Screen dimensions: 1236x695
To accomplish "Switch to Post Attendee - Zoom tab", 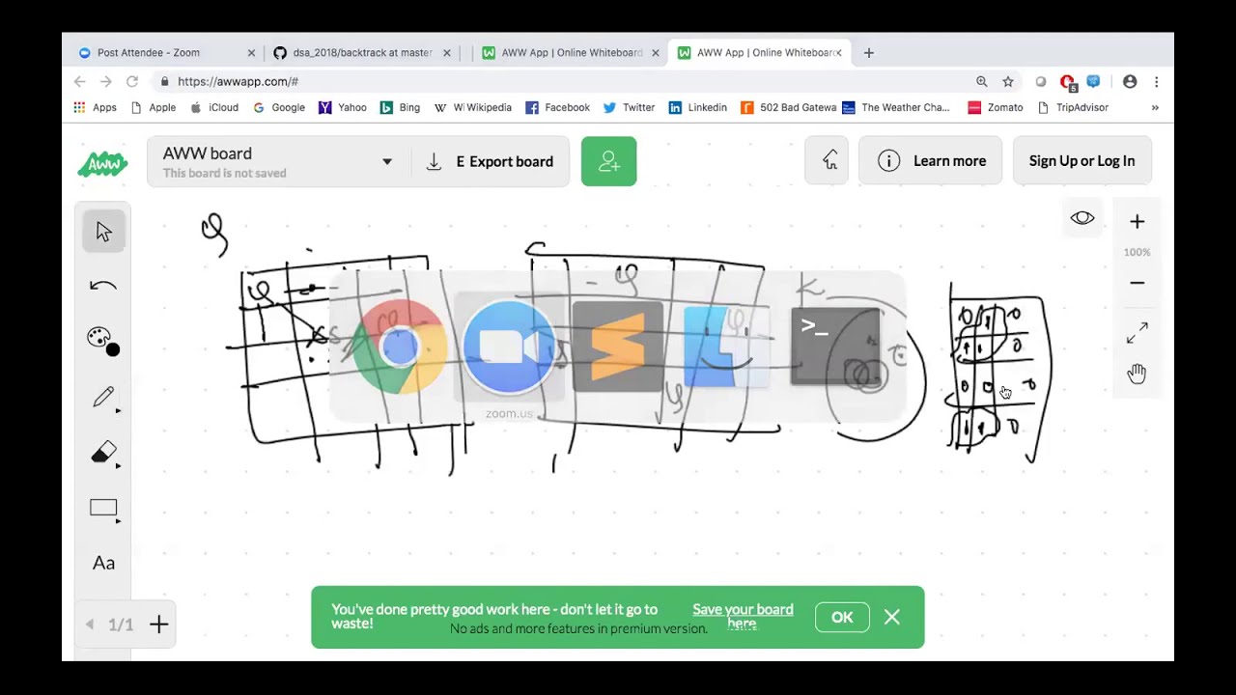I will tap(159, 53).
